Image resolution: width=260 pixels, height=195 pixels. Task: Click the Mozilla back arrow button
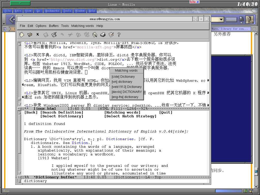[x=11, y=19]
